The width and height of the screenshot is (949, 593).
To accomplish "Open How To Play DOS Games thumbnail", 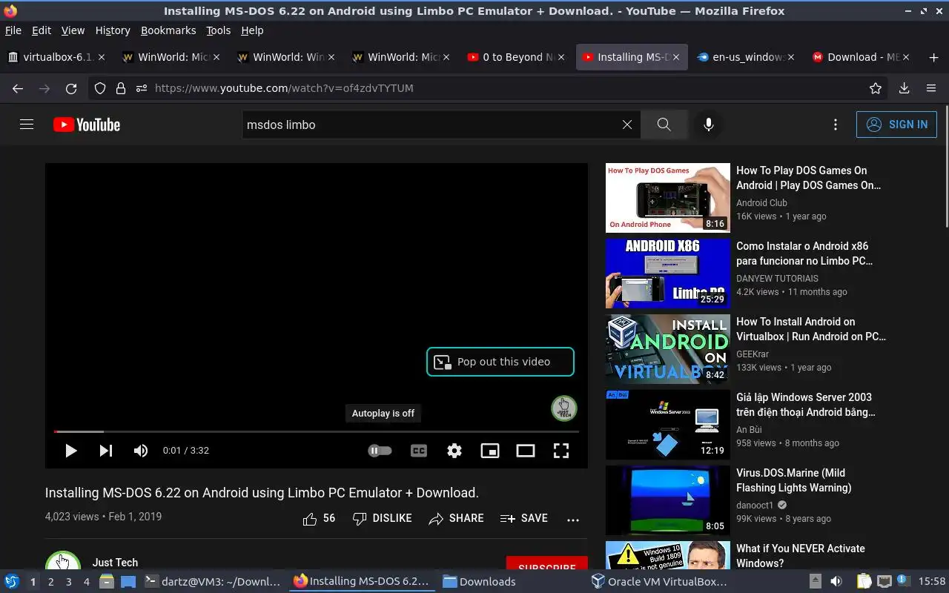I will click(x=668, y=198).
